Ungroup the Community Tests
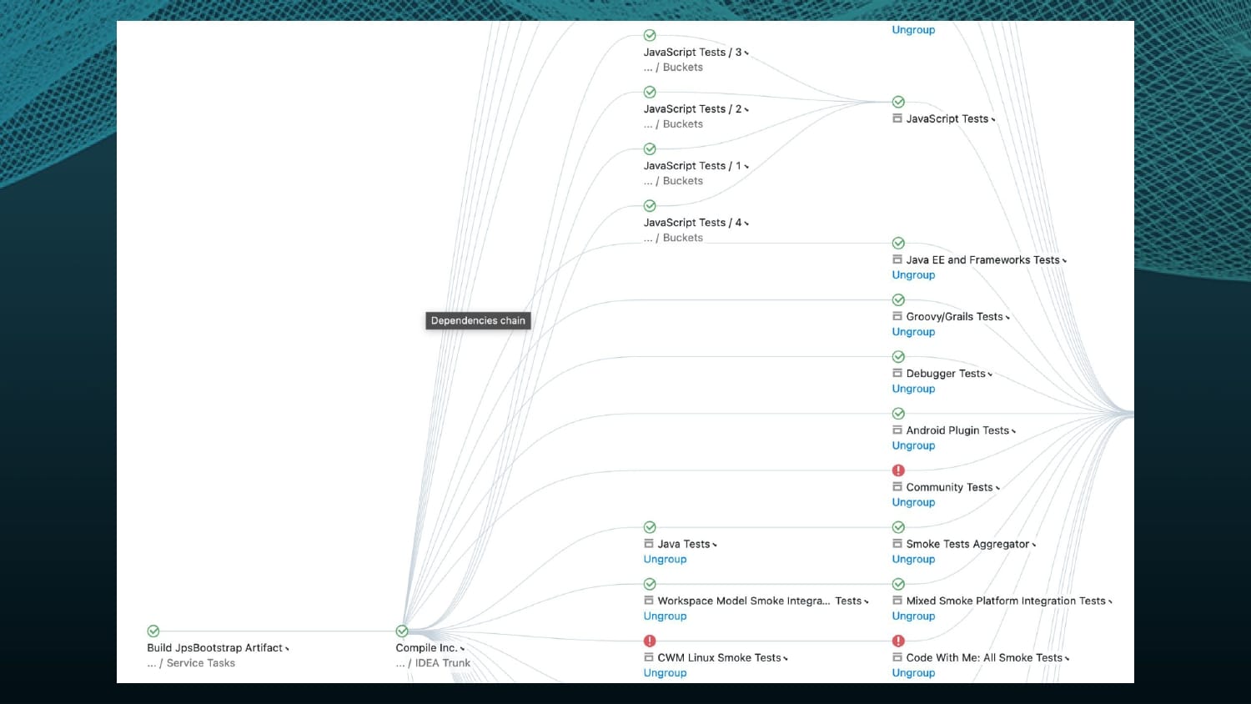 [x=913, y=502]
